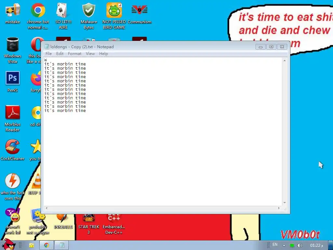This screenshot has width=333, height=250.
Task: Select 'chrome but normal c...' desktop icon
Action: click(x=38, y=16)
